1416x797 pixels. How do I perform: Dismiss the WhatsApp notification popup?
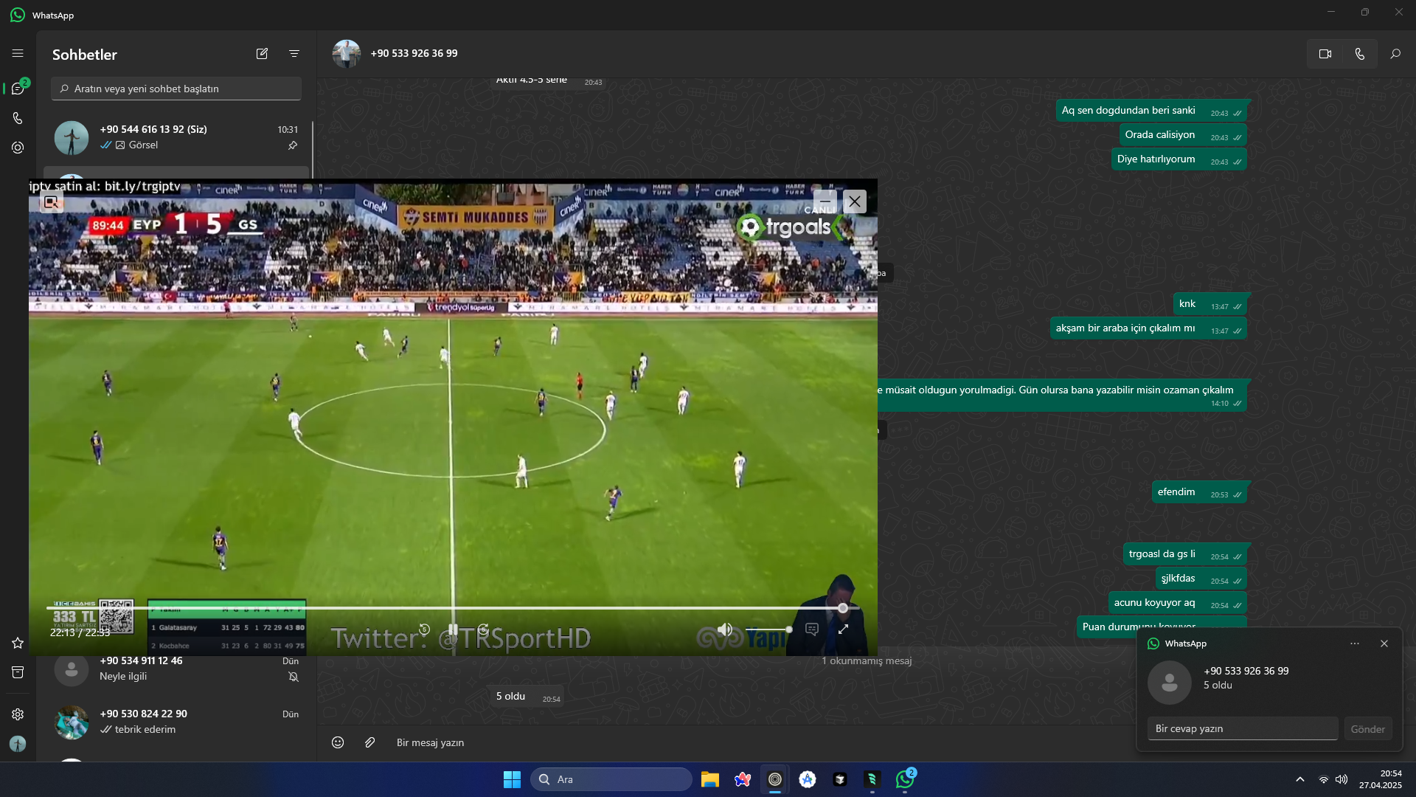point(1384,644)
